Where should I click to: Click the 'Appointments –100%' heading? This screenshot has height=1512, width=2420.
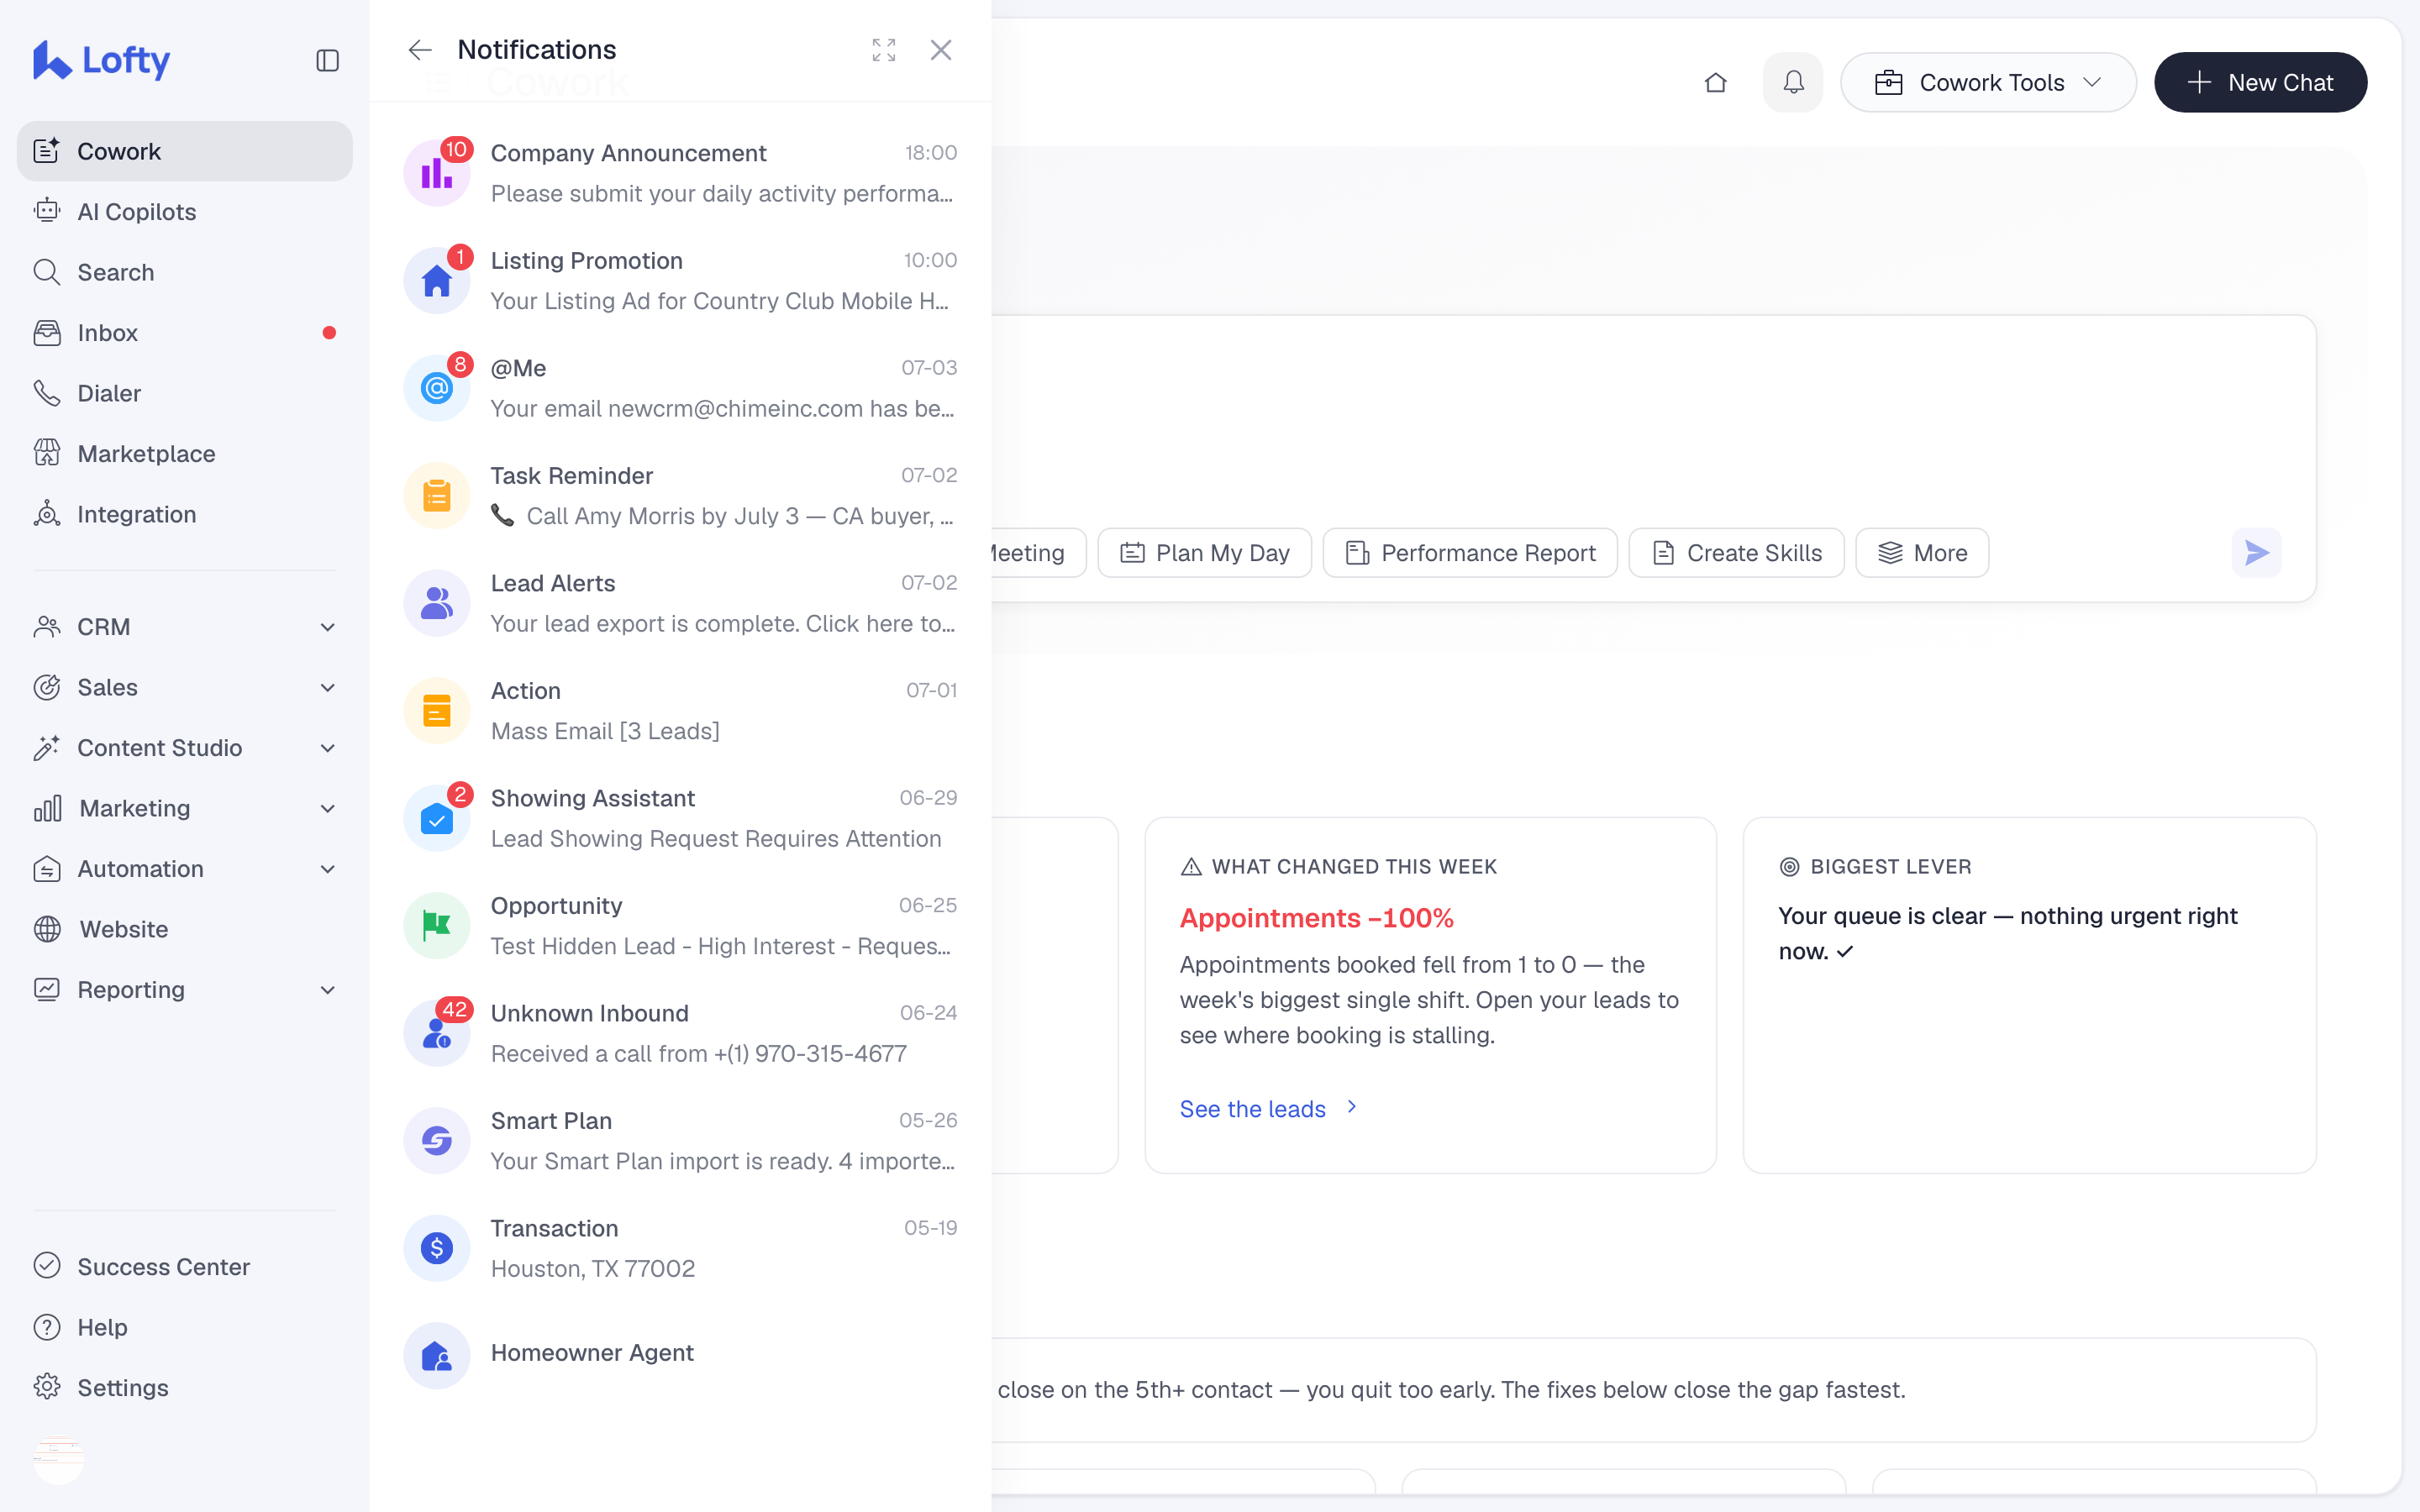tap(1316, 918)
